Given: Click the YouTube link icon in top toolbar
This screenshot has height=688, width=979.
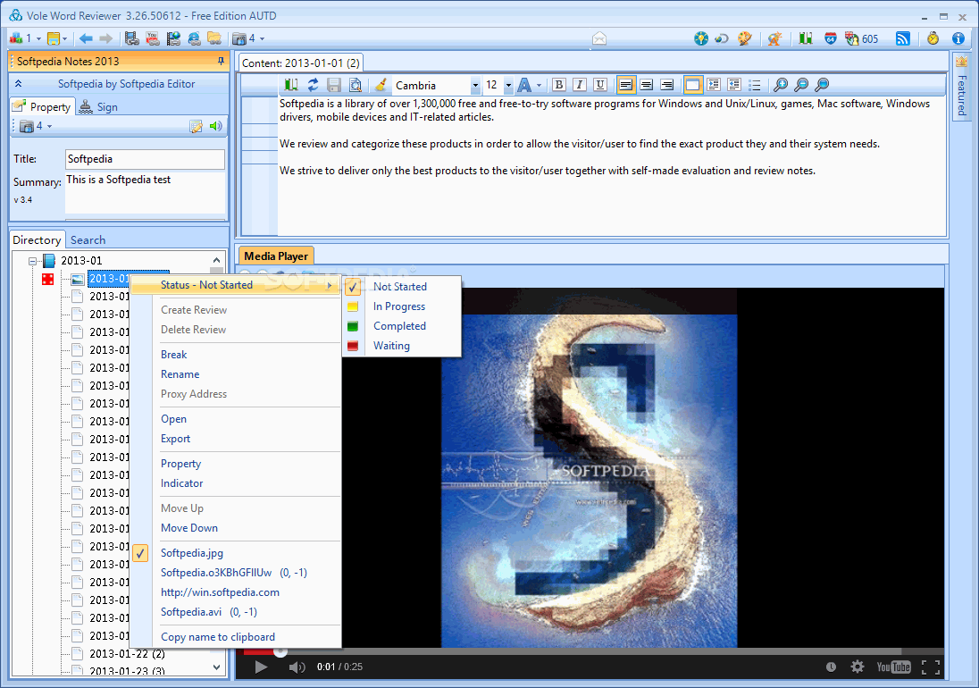Looking at the screenshot, I should 153,38.
